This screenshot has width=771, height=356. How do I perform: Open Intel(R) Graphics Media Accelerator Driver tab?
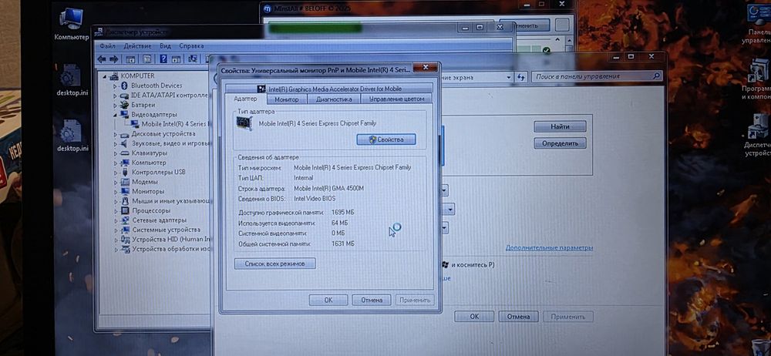(x=329, y=89)
